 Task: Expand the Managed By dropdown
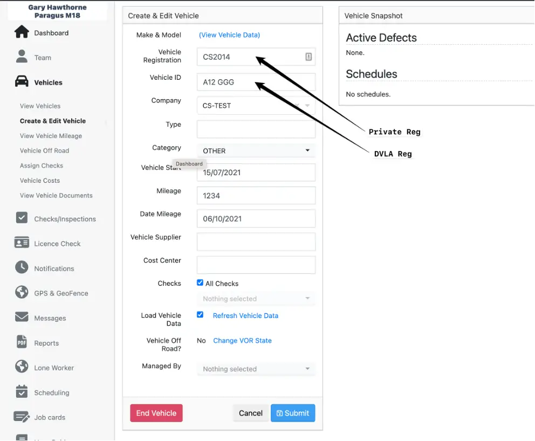[256, 369]
